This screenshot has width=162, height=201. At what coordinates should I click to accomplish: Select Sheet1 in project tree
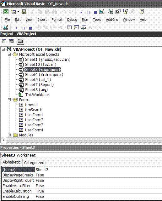(x=48, y=60)
